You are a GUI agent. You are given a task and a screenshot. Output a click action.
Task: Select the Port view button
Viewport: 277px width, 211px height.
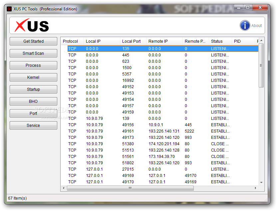(x=33, y=114)
